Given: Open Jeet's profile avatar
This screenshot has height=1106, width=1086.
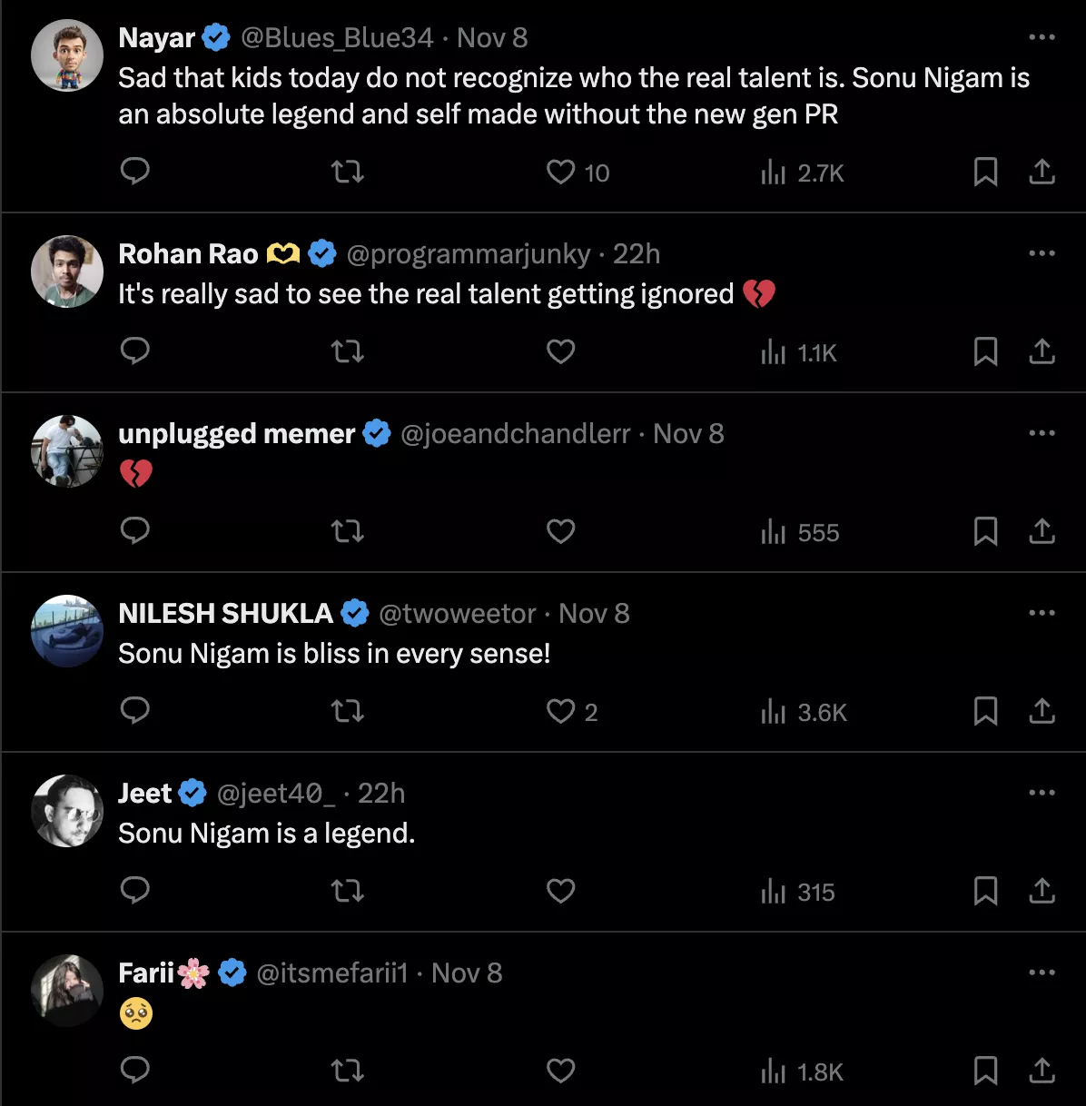Looking at the screenshot, I should 67,811.
